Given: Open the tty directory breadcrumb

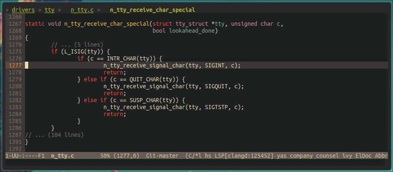Looking at the screenshot, I should [x=49, y=9].
